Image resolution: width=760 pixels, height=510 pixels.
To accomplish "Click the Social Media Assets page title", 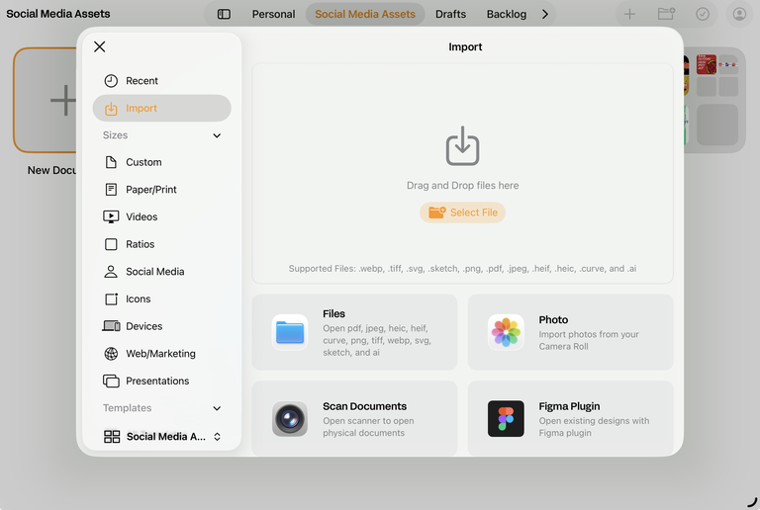I will coord(58,14).
